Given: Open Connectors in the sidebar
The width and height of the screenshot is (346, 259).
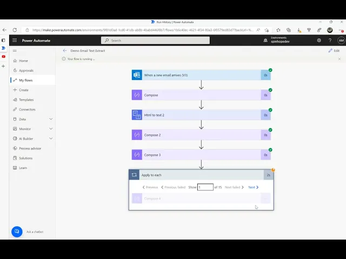Looking at the screenshot, I should (32, 110).
